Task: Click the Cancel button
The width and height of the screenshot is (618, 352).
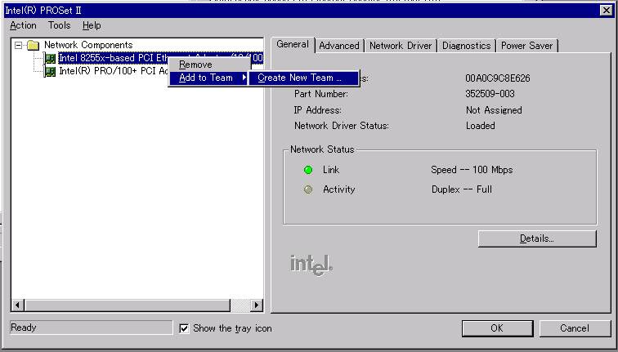Action: coord(575,328)
